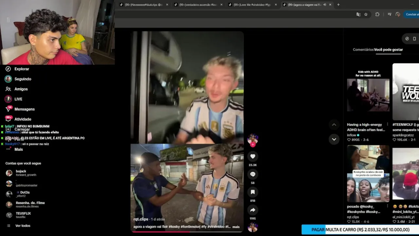Click 'sparklingcatzz' author name

403,135
